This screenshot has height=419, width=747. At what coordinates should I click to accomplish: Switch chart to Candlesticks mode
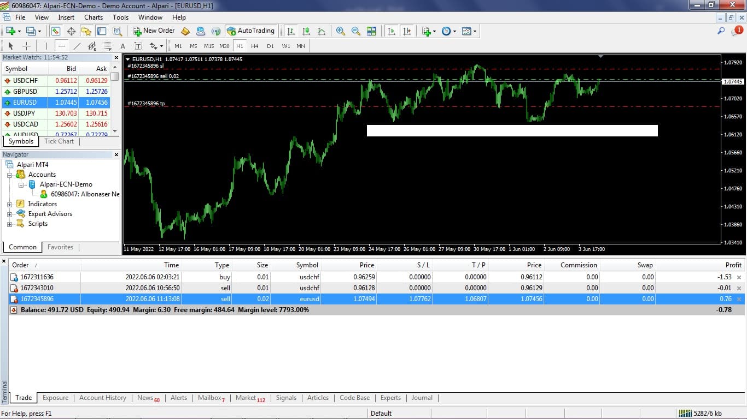(306, 31)
